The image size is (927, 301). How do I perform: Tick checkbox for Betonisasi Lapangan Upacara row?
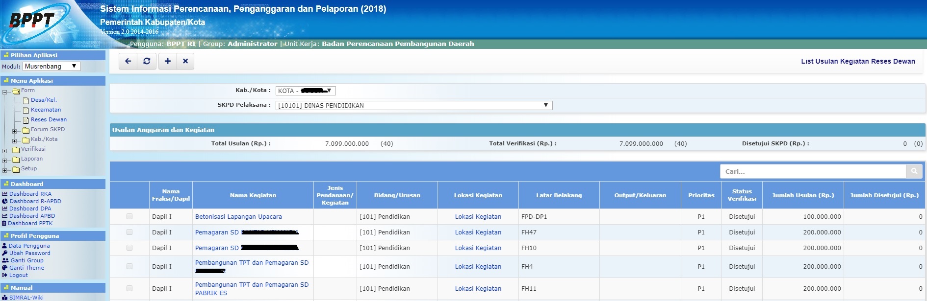point(129,216)
